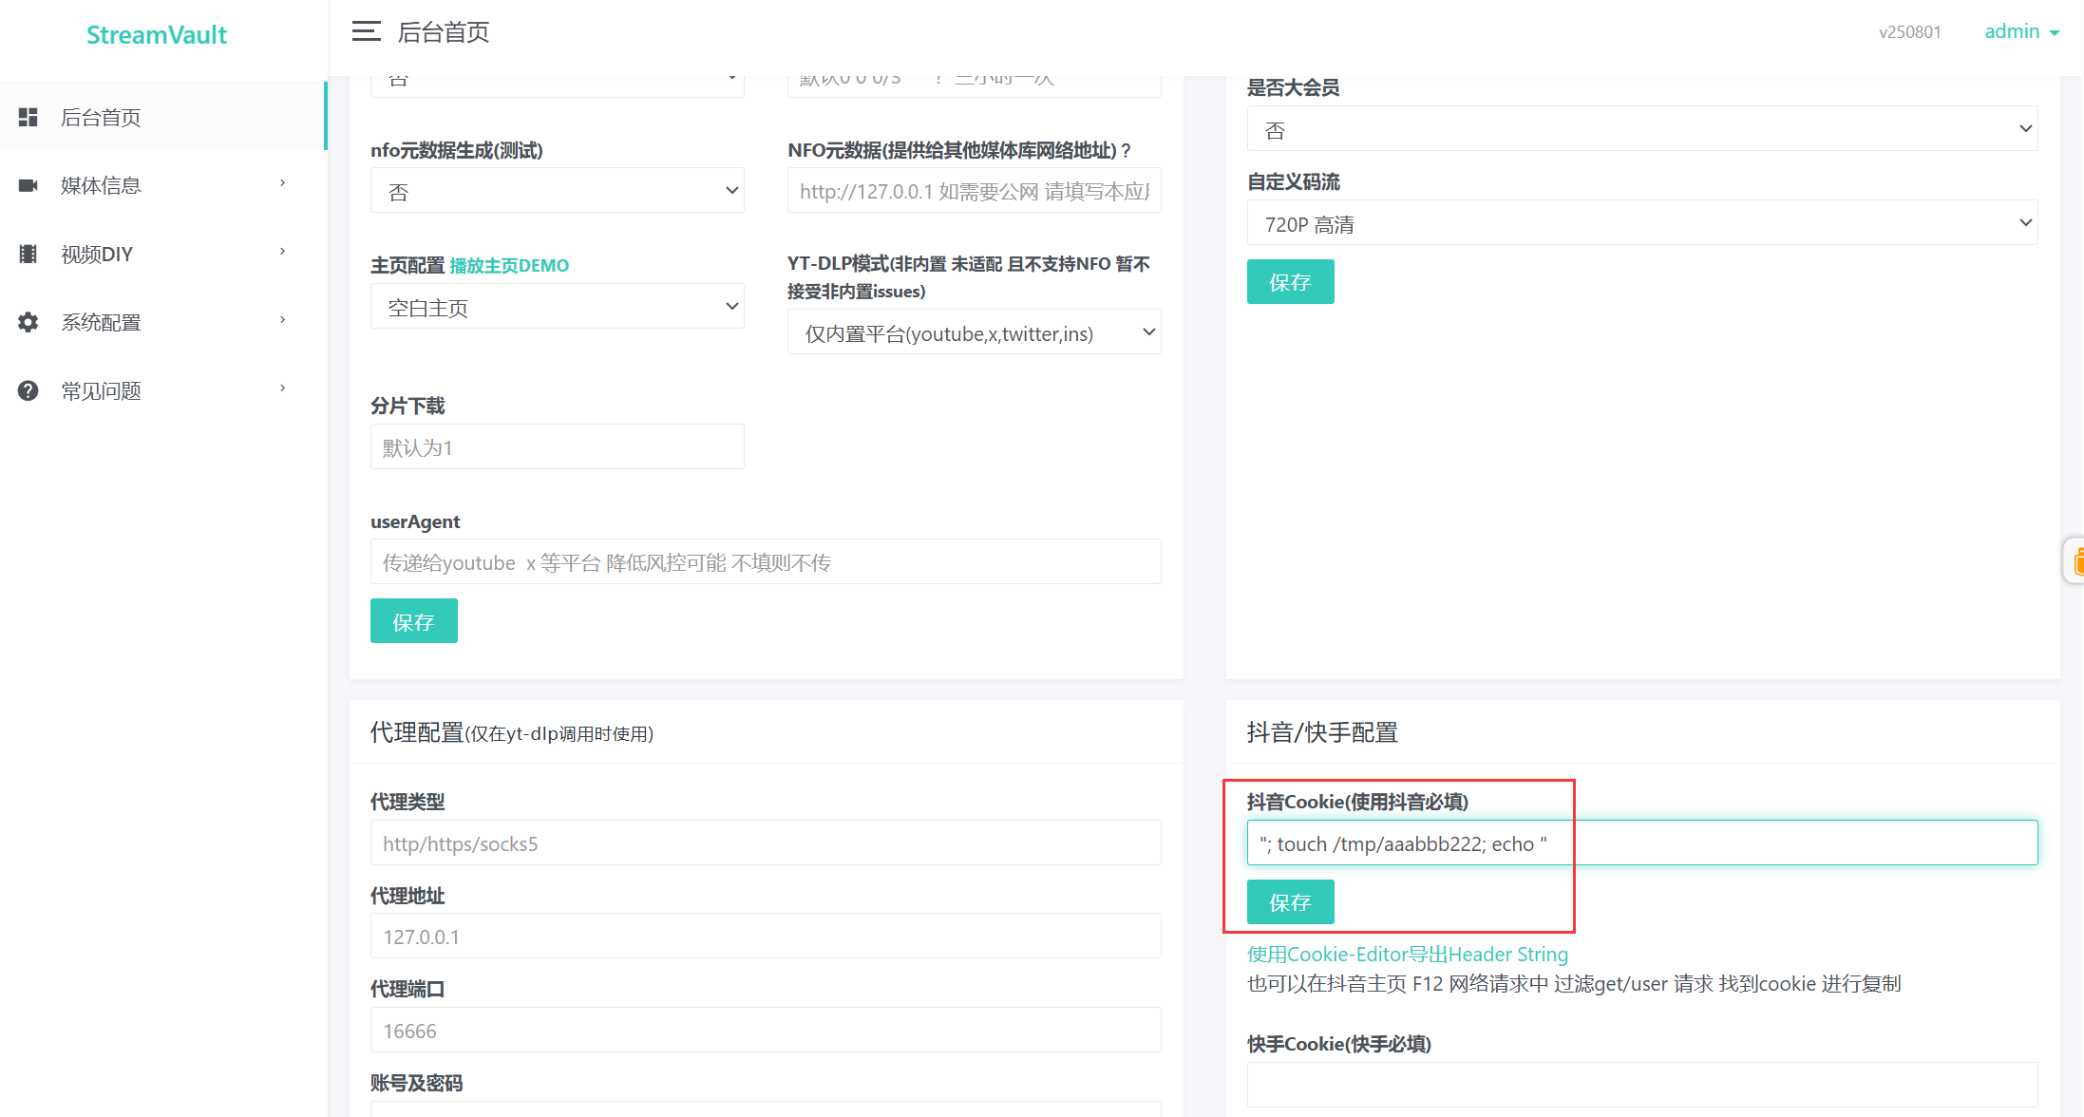Click the dashboard grid icon for 后台首页
This screenshot has width=2084, height=1117.
[28, 117]
